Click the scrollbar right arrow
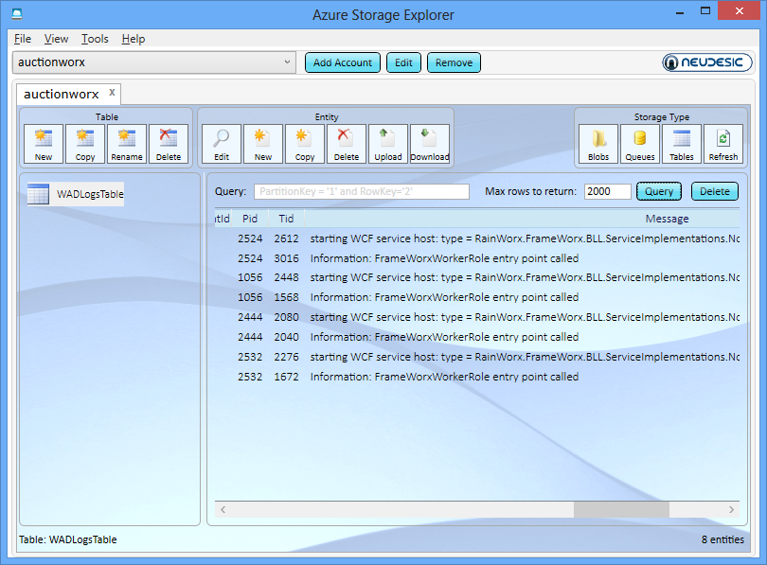The width and height of the screenshot is (767, 565). tap(731, 509)
